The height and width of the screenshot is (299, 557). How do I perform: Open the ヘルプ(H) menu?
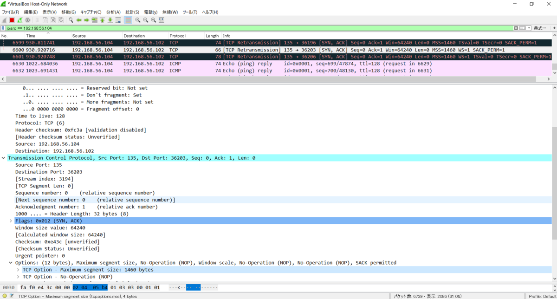tap(210, 12)
